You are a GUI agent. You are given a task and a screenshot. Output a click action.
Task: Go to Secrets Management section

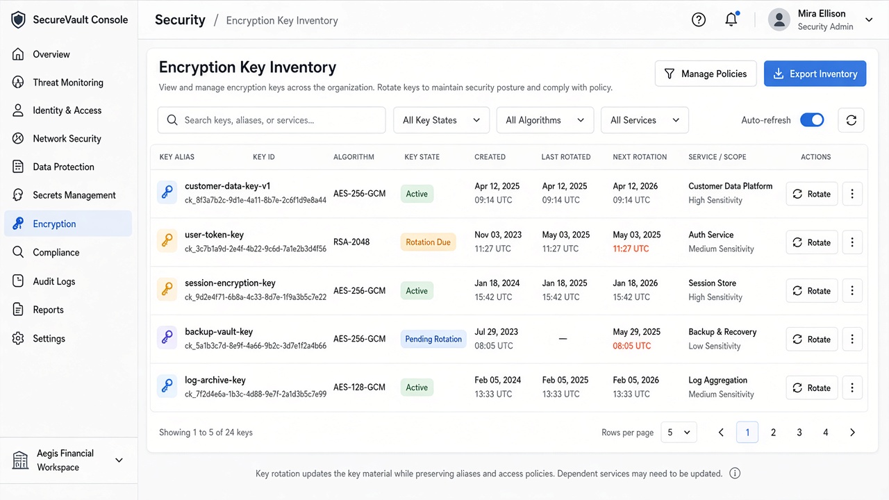point(68,195)
